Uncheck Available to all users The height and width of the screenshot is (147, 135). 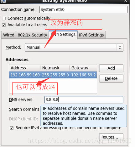click(x=4, y=25)
